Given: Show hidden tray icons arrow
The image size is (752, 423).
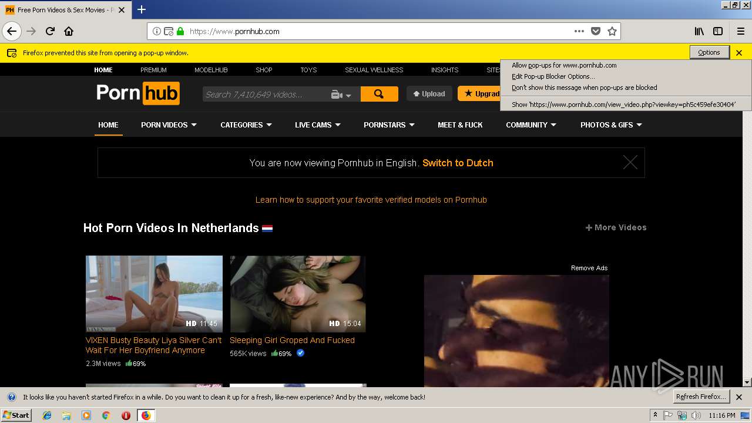Looking at the screenshot, I should pyautogui.click(x=655, y=415).
